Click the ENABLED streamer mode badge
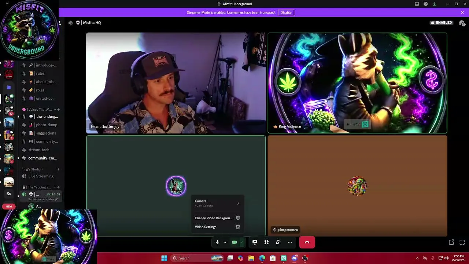Viewport: 469px width, 264px height. click(x=442, y=23)
